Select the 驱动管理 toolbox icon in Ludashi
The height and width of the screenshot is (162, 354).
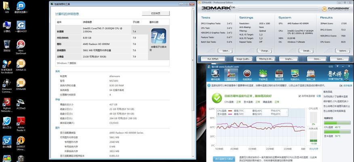(279, 75)
